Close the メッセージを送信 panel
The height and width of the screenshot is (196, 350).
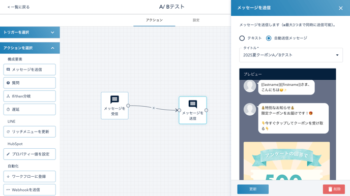[x=341, y=8]
